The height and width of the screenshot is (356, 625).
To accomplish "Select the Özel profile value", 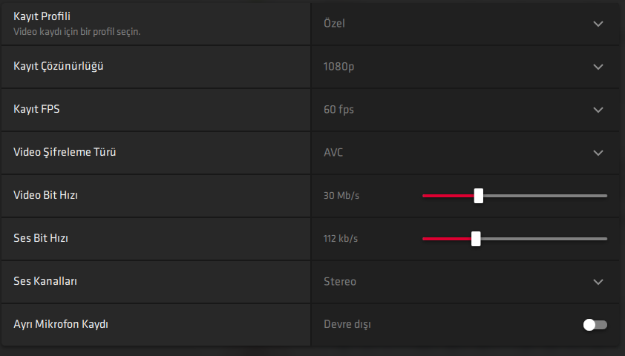I will [334, 24].
